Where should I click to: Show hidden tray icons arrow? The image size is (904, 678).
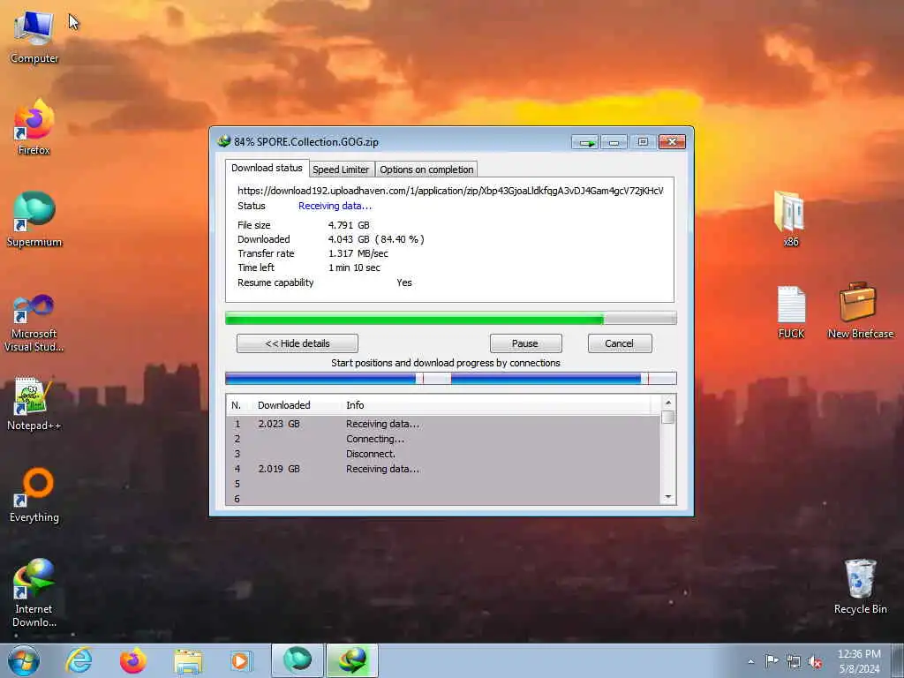750,661
